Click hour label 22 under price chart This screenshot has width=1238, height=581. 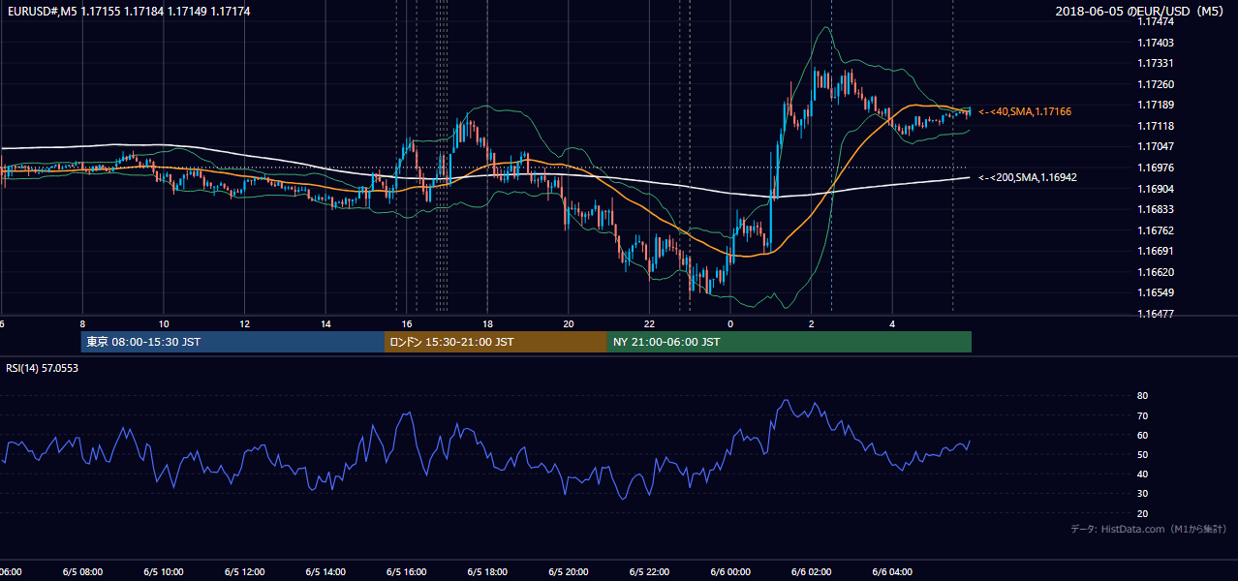pyautogui.click(x=650, y=323)
